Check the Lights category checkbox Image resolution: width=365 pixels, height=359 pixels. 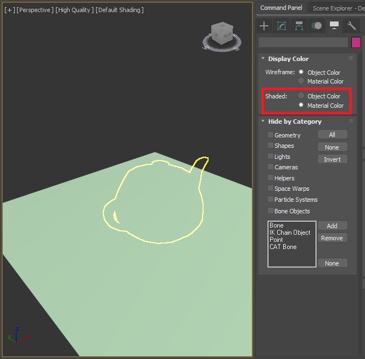270,156
